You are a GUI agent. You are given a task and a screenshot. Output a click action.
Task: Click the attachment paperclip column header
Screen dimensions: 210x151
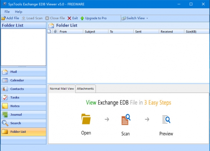click(55, 32)
